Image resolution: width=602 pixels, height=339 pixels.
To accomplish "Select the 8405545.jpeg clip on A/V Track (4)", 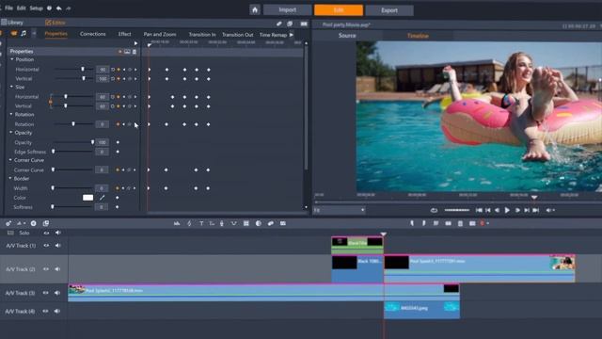I will (x=421, y=309).
